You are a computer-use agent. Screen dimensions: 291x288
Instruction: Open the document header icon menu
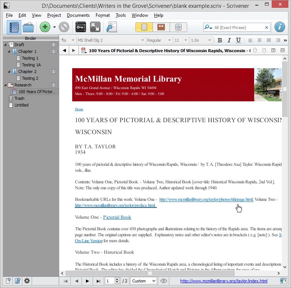(84, 50)
